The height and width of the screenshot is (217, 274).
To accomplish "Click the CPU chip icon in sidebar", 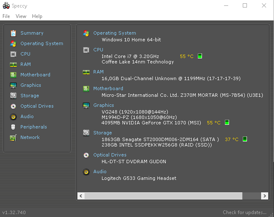I will click(x=13, y=54).
